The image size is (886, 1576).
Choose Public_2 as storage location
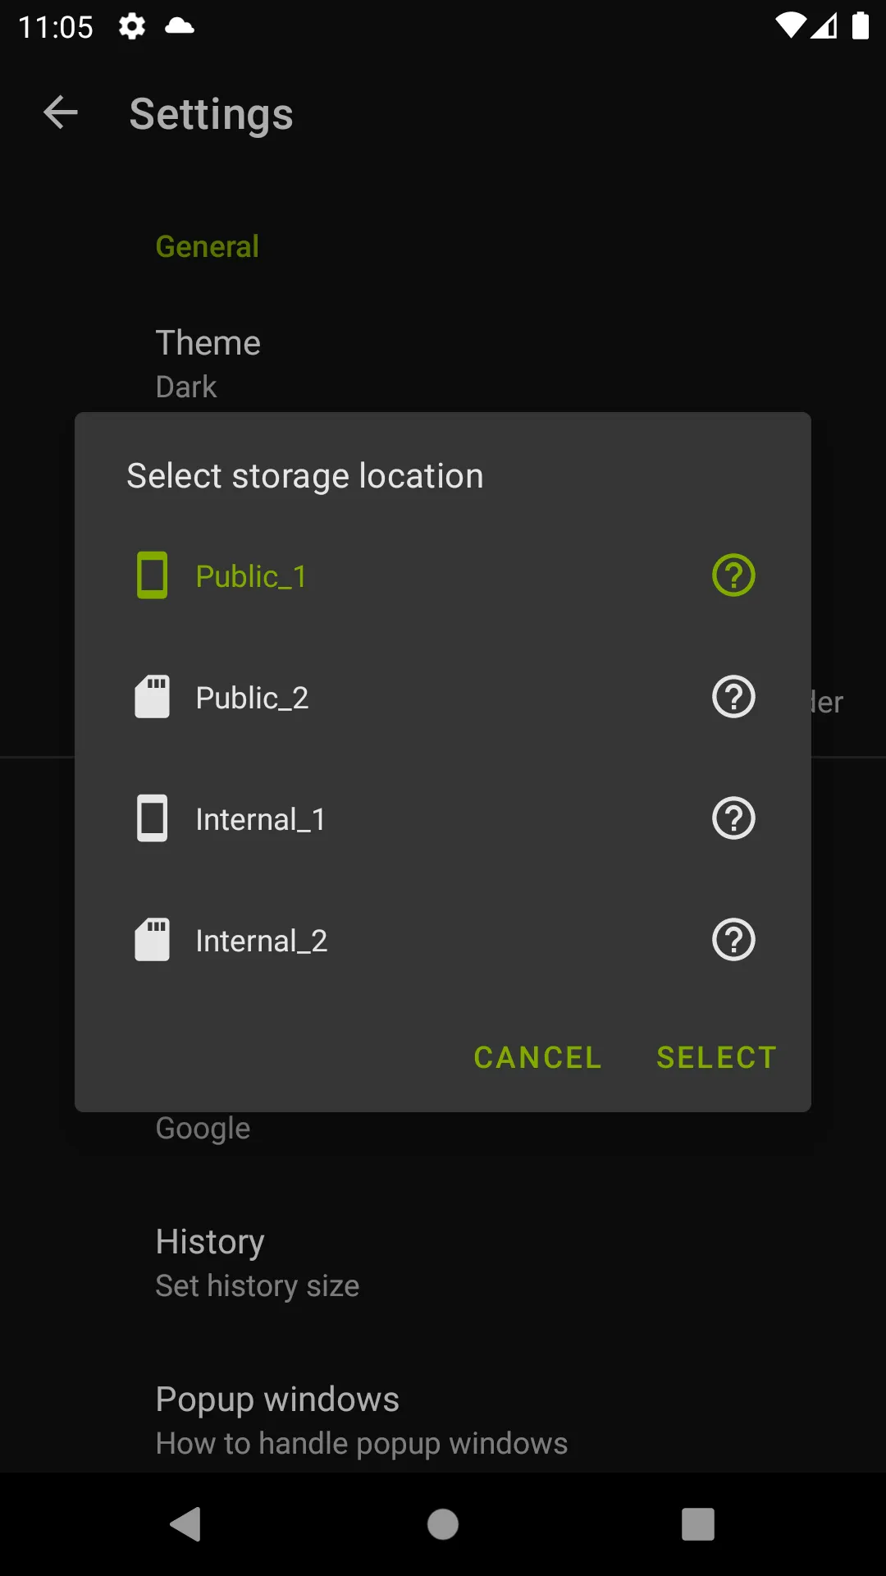point(252,698)
